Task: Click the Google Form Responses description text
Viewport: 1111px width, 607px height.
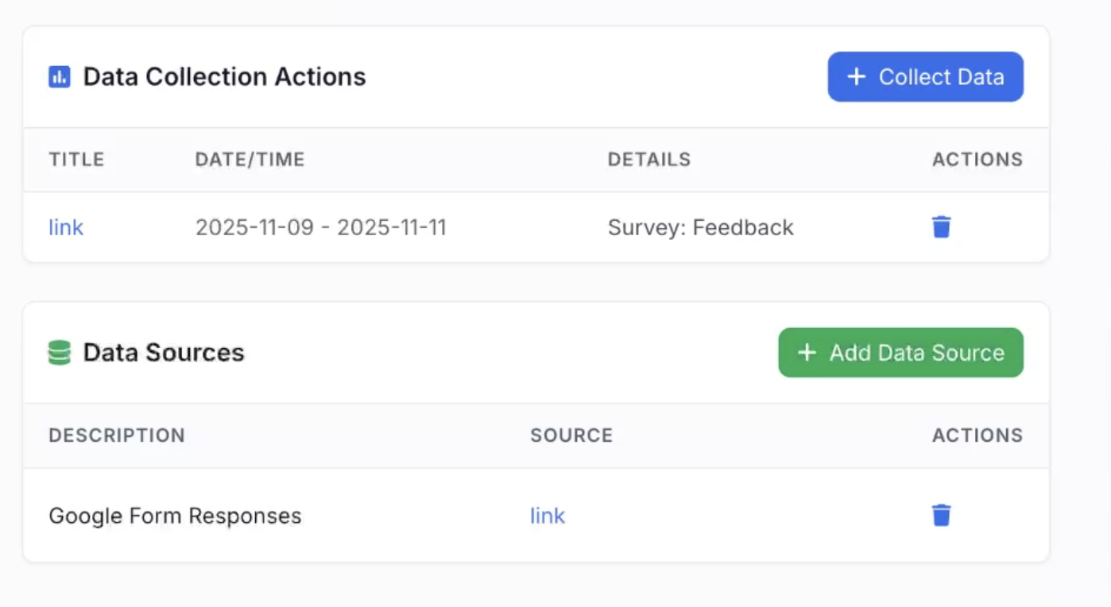Action: point(175,516)
